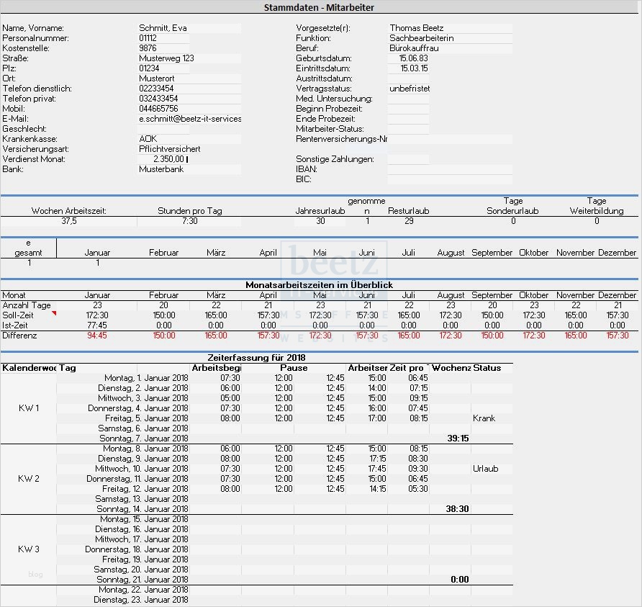Select the Wochen Arbeitszeit value 37,5
Viewport: 642px width, 607px height.
(x=69, y=222)
